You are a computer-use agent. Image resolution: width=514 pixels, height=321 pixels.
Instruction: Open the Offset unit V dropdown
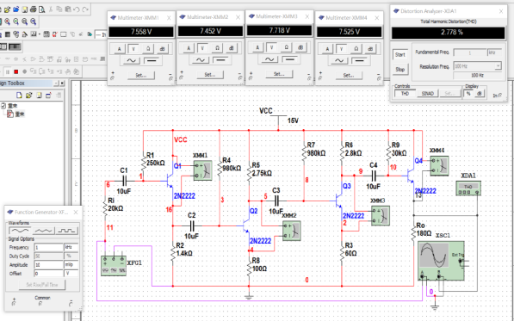(71, 273)
